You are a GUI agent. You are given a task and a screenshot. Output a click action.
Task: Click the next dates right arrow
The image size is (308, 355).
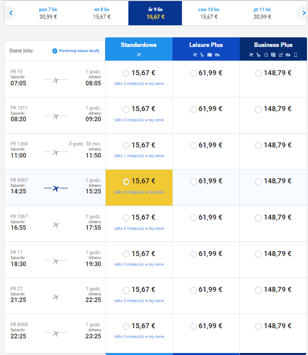304,13
